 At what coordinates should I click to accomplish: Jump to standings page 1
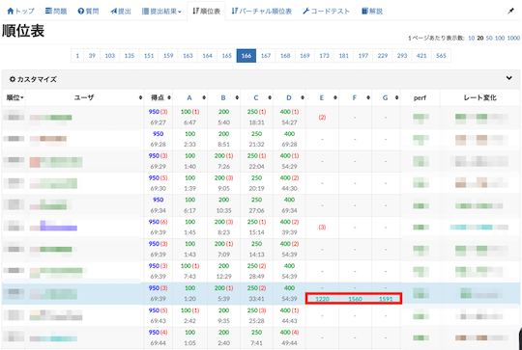coord(77,56)
